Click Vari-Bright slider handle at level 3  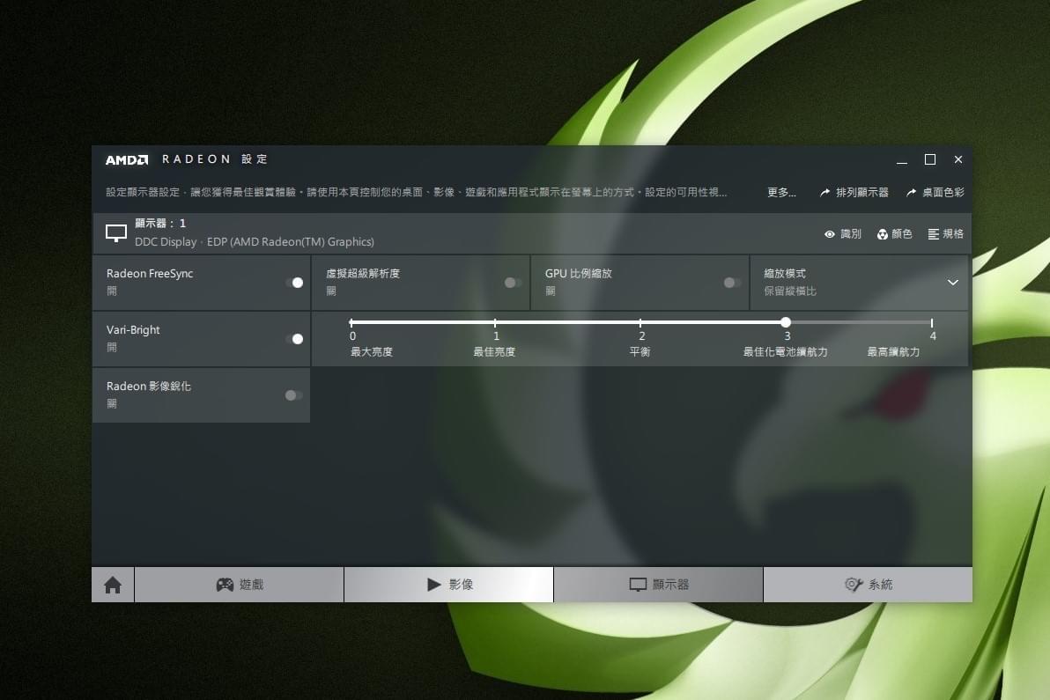786,322
